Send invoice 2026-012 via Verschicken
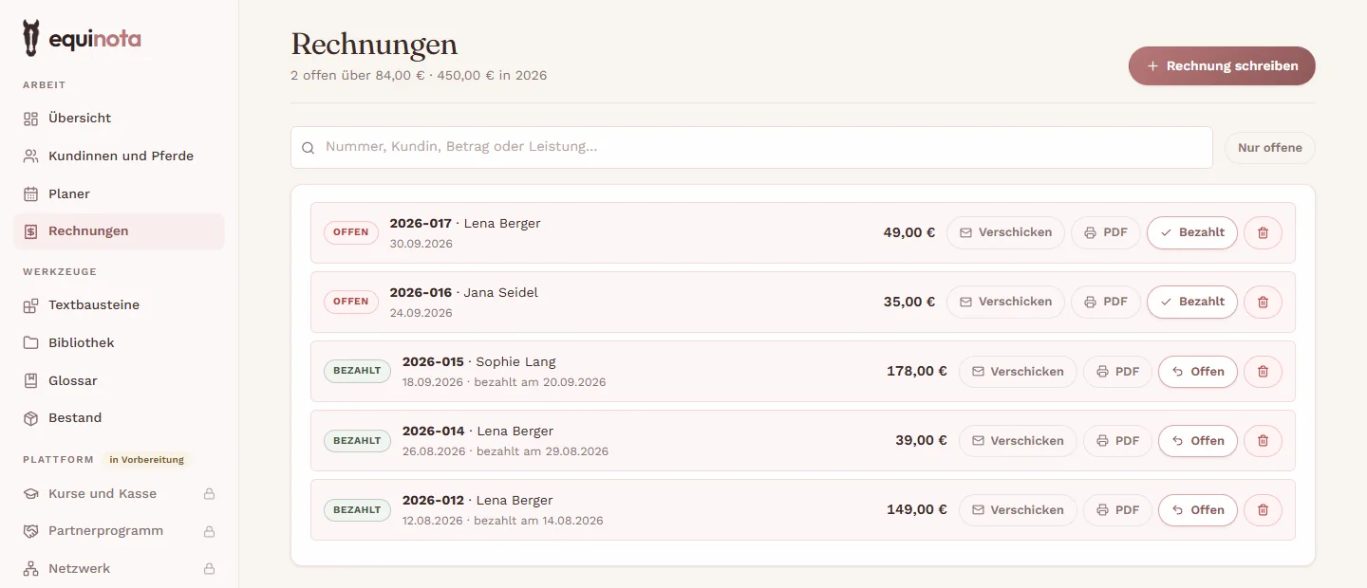Image resolution: width=1367 pixels, height=588 pixels. click(x=1018, y=510)
